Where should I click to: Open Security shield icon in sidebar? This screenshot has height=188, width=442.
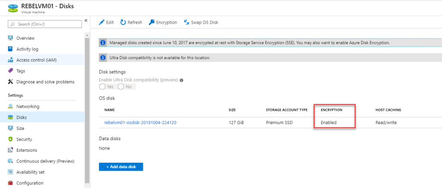[x=11, y=139]
